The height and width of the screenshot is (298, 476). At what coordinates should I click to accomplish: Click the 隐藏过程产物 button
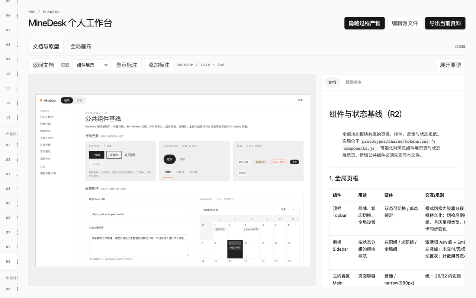click(364, 23)
